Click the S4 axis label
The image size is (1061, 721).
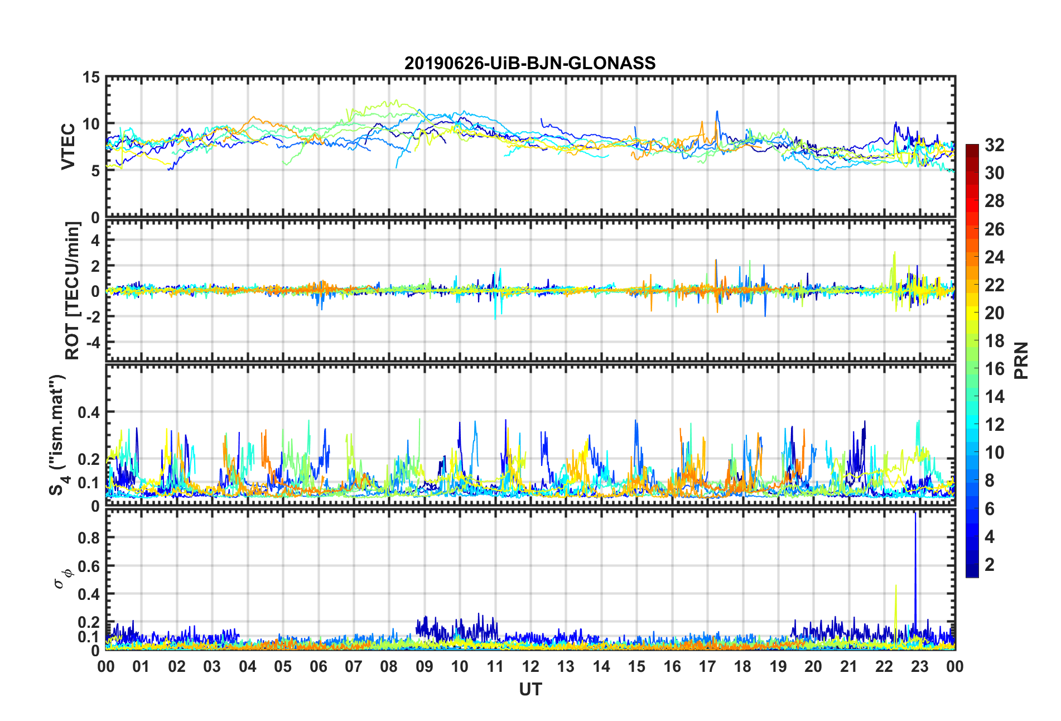click(57, 435)
